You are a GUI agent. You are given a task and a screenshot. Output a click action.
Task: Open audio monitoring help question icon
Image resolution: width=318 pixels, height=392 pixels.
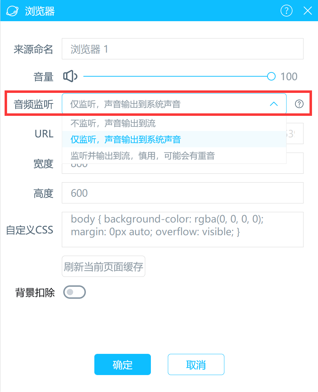[x=299, y=104]
